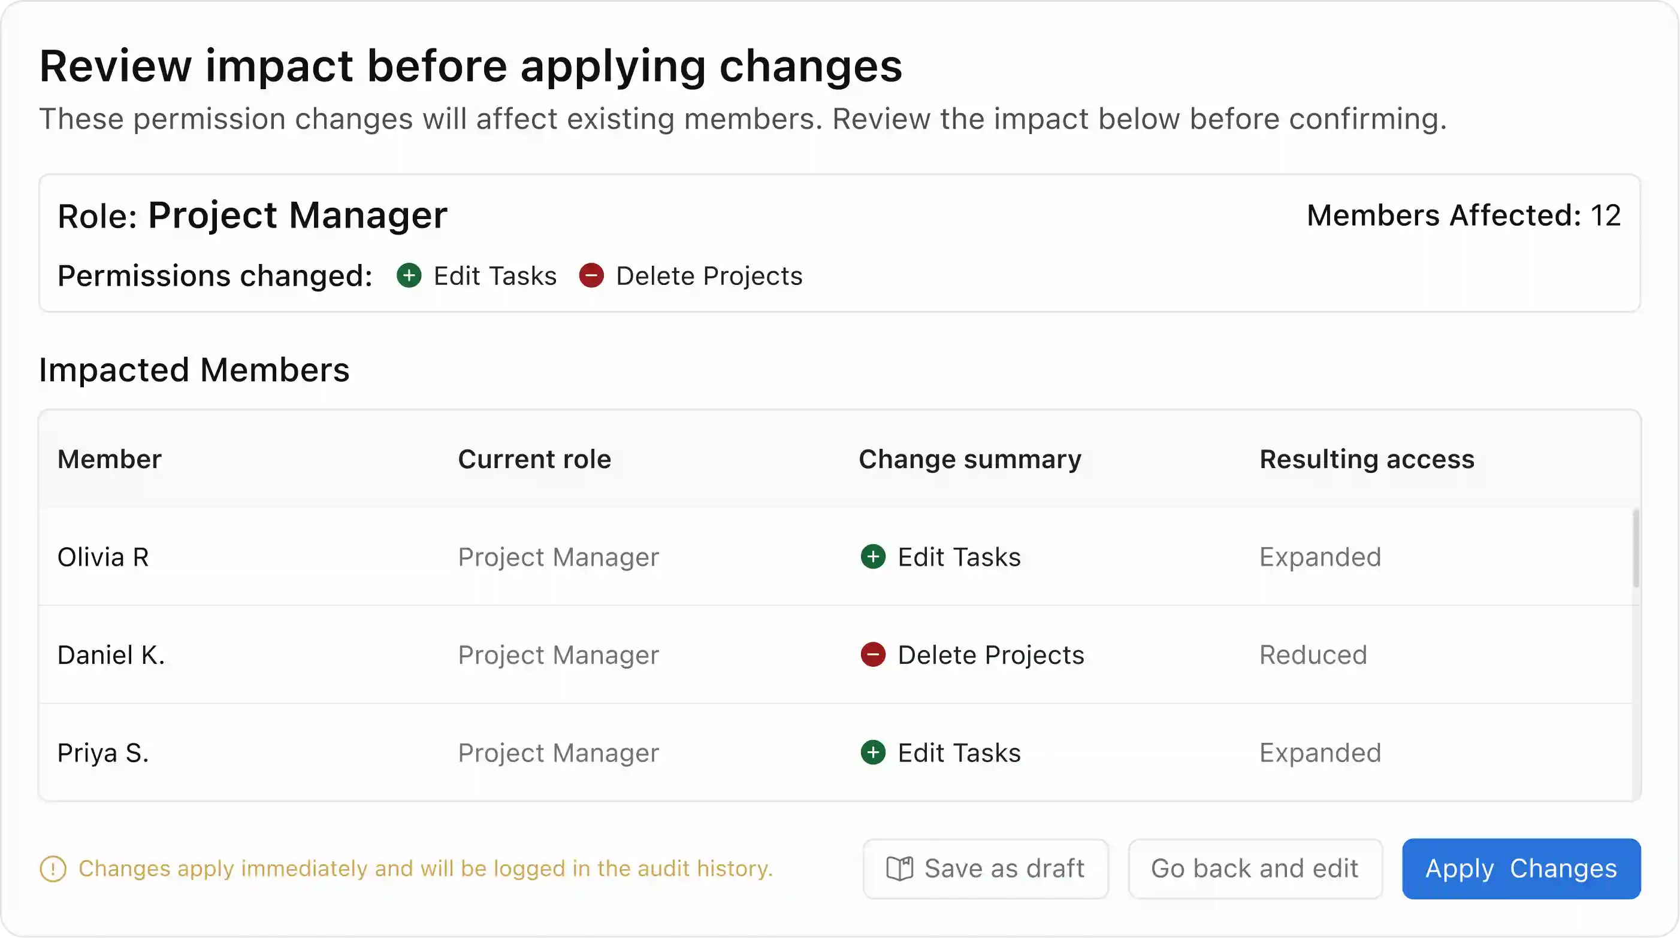Image resolution: width=1680 pixels, height=938 pixels.
Task: Click green plus icon beside header Edit Tasks
Action: pos(409,275)
